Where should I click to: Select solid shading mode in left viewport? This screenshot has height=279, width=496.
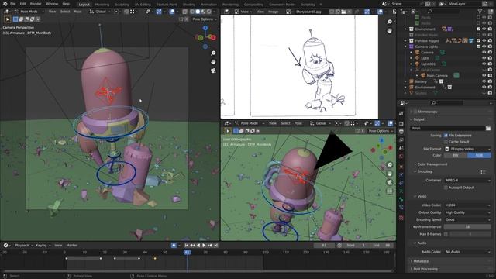pyautogui.click(x=198, y=12)
